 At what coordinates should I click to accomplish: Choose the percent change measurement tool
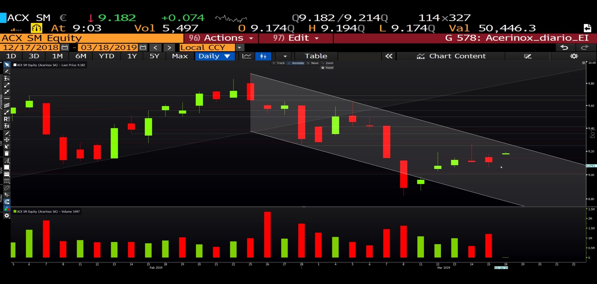click(x=7, y=78)
